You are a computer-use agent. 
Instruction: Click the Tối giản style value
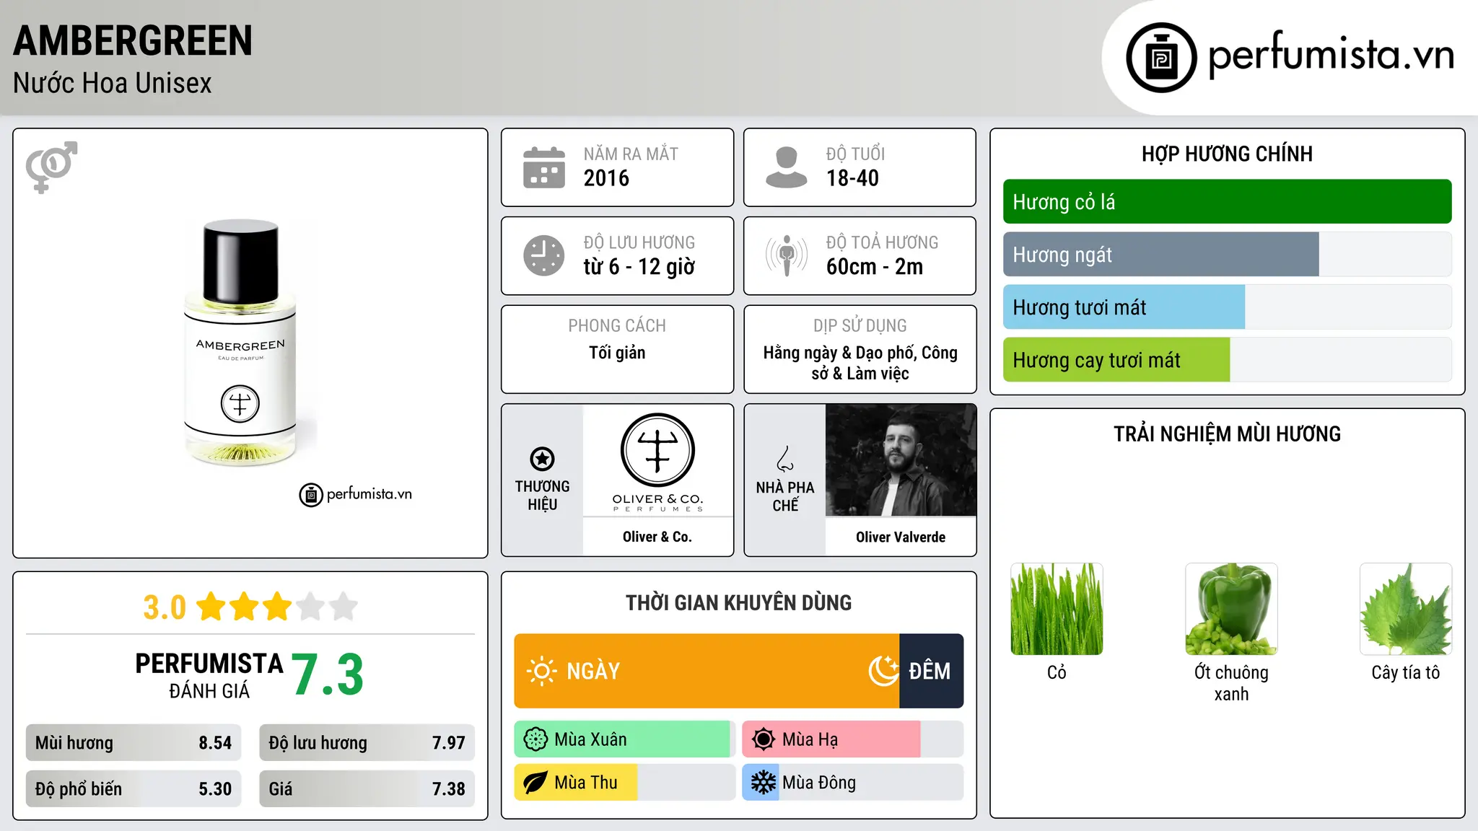click(x=617, y=353)
